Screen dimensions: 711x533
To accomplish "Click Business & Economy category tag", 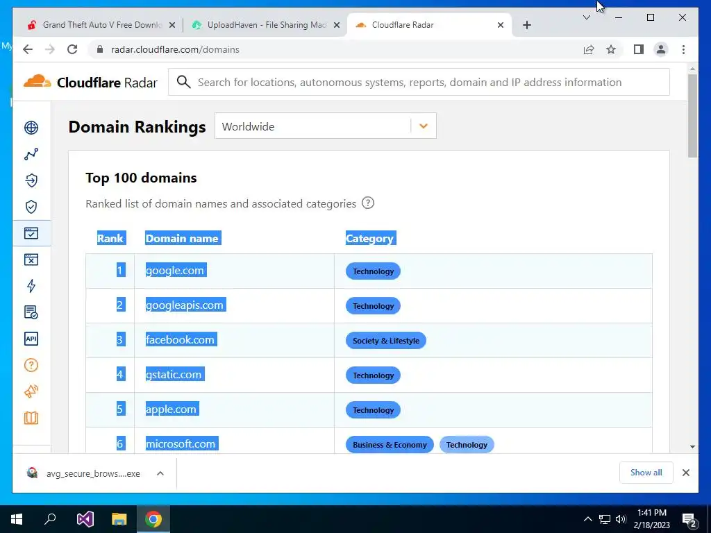I will tap(390, 445).
